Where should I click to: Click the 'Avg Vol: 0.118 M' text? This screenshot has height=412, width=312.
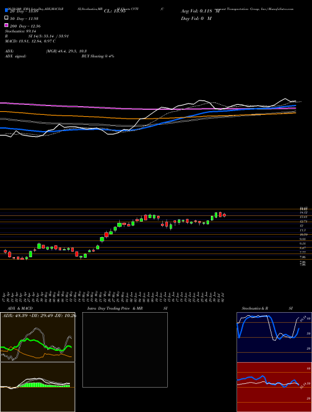200,11
